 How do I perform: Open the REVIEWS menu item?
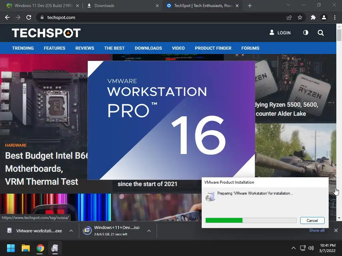84,48
